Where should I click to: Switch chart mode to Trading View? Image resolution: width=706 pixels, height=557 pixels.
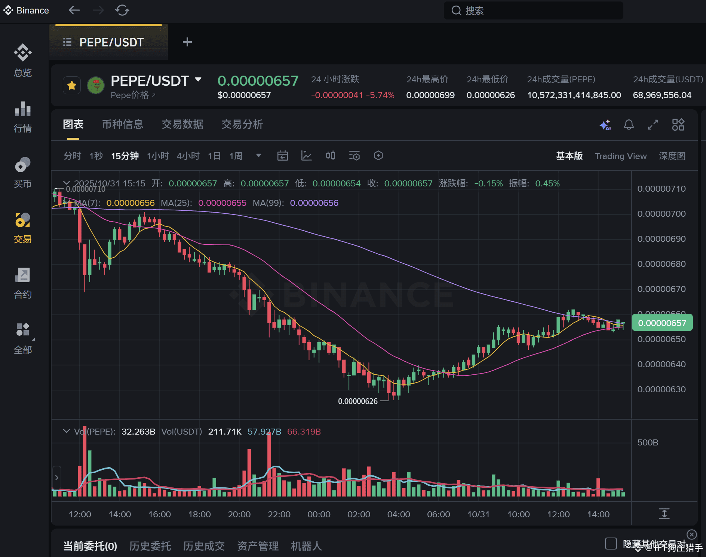coord(621,156)
